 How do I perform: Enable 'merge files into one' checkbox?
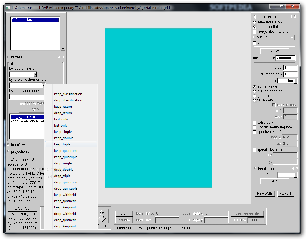tap(255, 32)
